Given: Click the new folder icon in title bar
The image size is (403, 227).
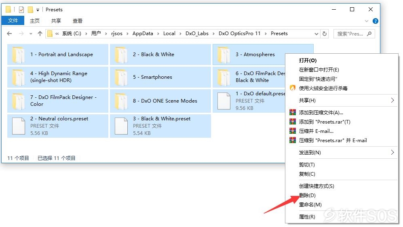Looking at the screenshot, I should 30,10.
